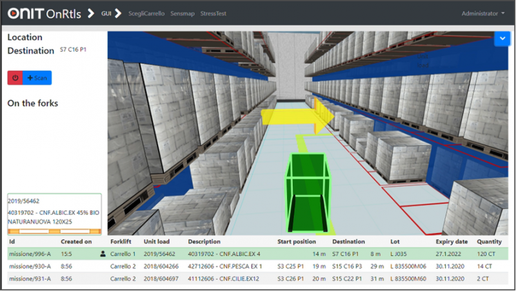Image resolution: width=516 pixels, height=291 pixels.
Task: Click the chevron arrow after OnRtls
Action: (91, 14)
